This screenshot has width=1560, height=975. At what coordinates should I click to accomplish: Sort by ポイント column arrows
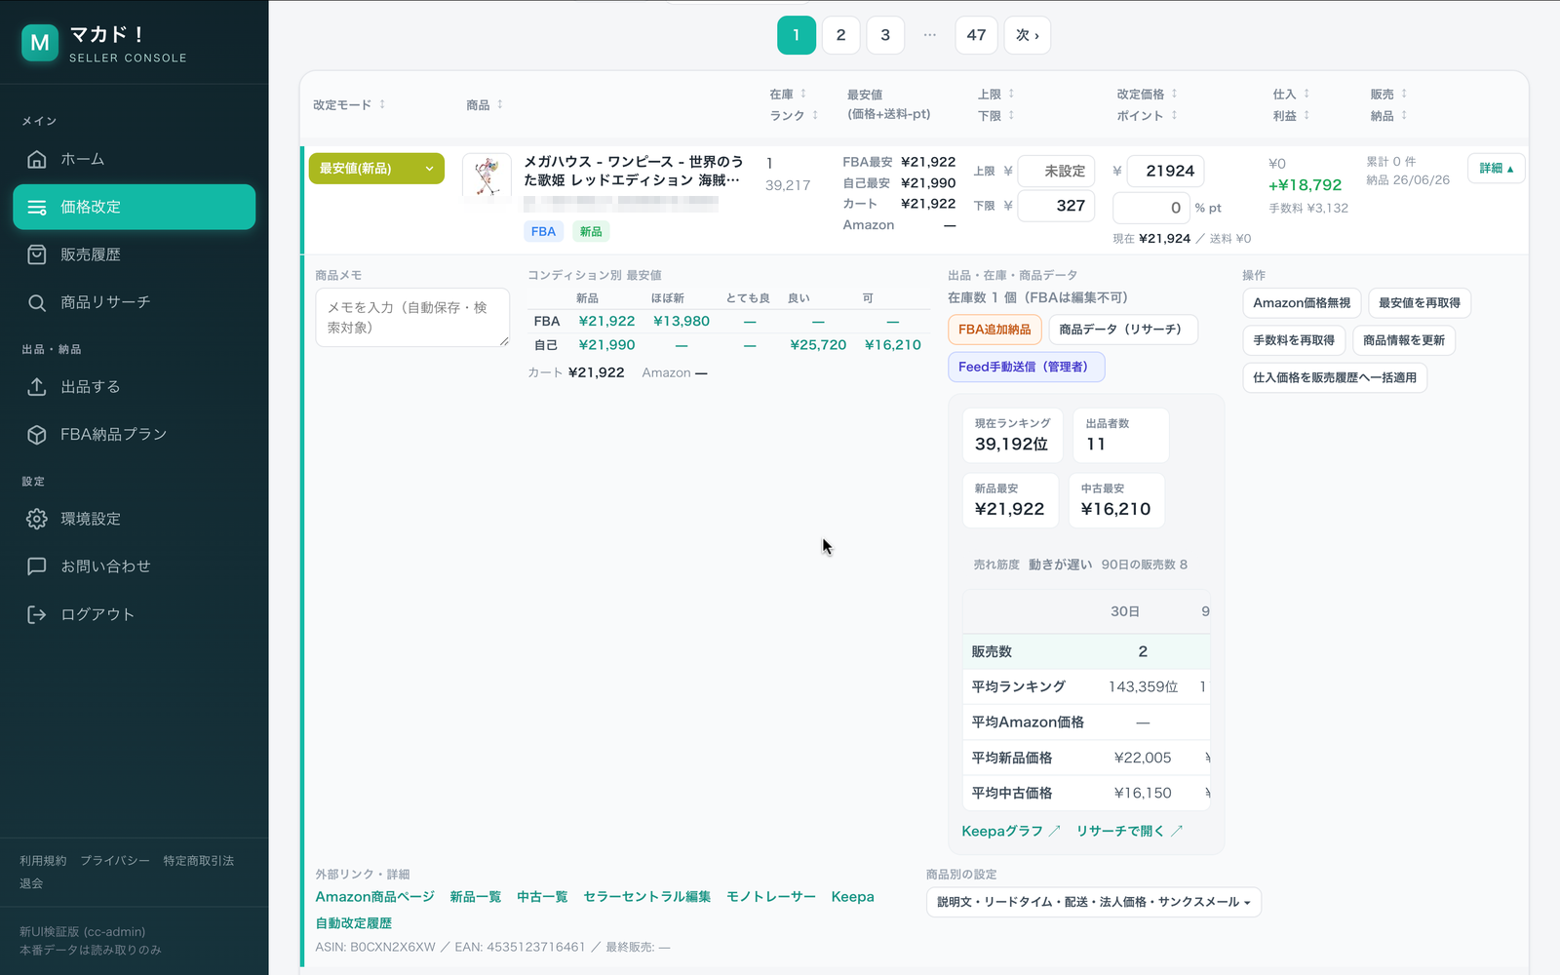(1174, 115)
